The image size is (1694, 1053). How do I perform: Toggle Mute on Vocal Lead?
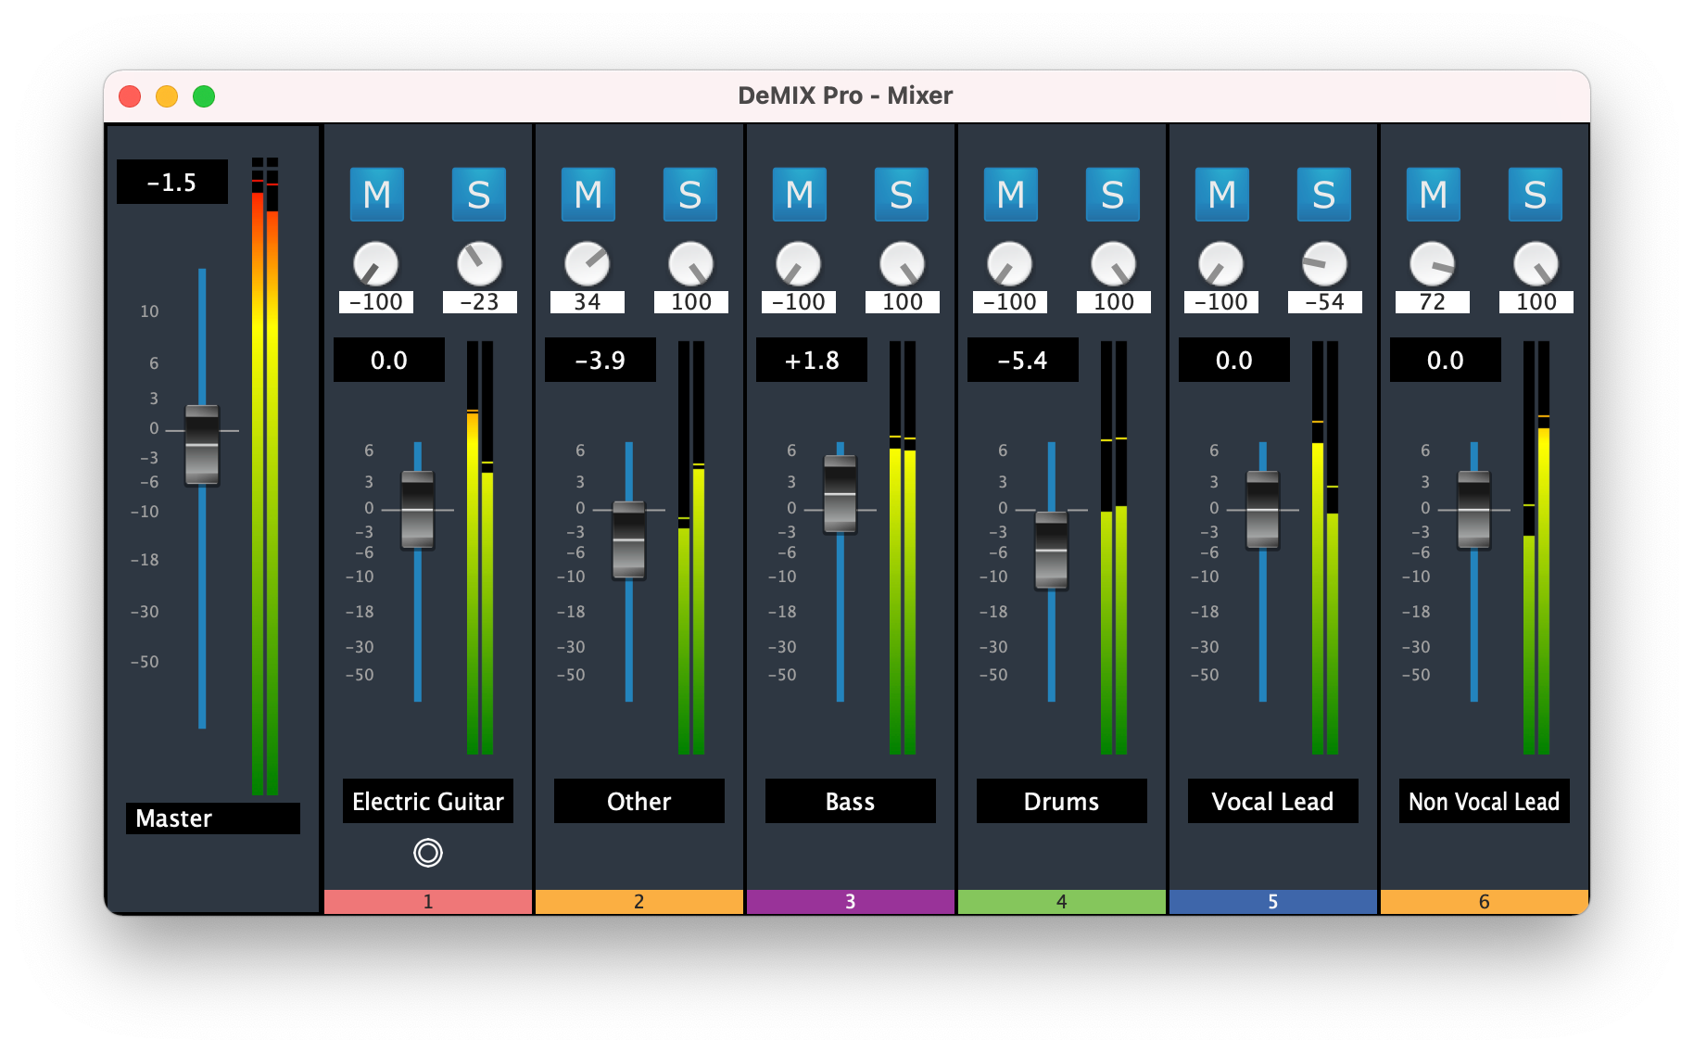coord(1221,195)
